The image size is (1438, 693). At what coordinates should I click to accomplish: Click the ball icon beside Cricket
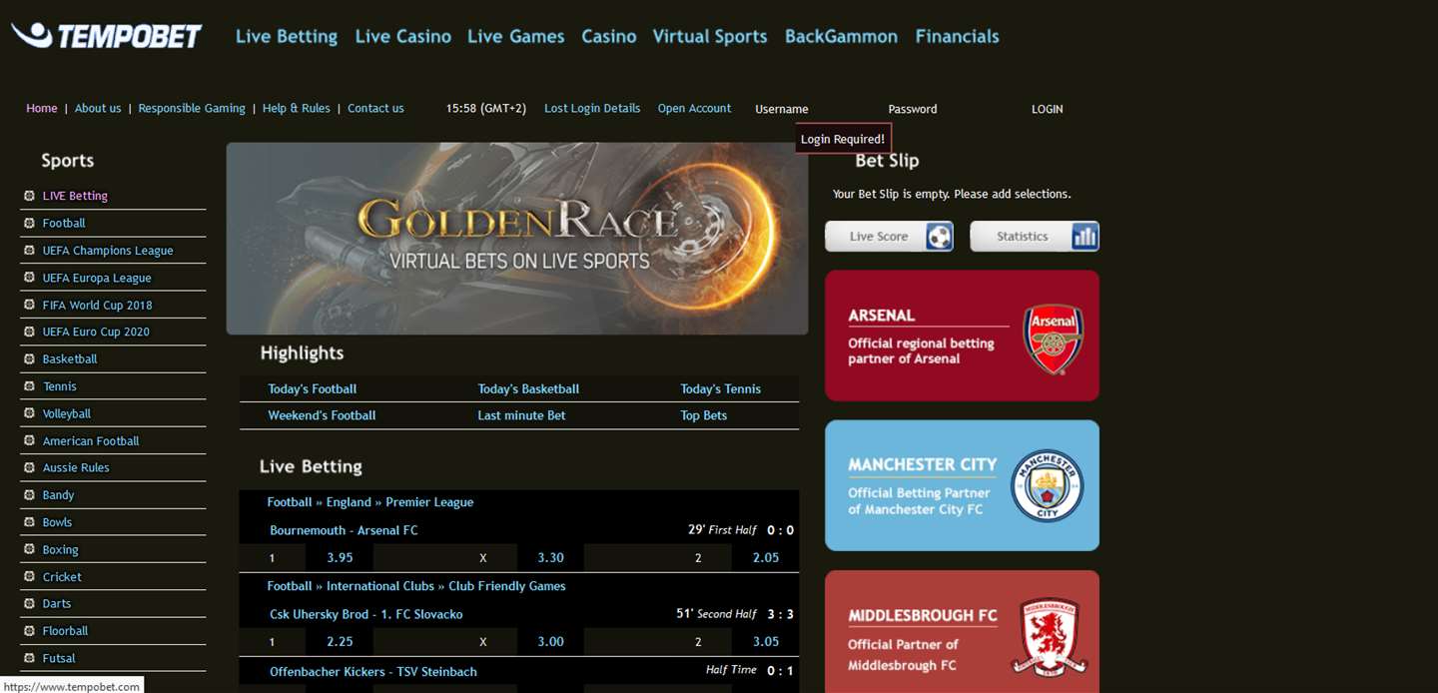point(28,576)
